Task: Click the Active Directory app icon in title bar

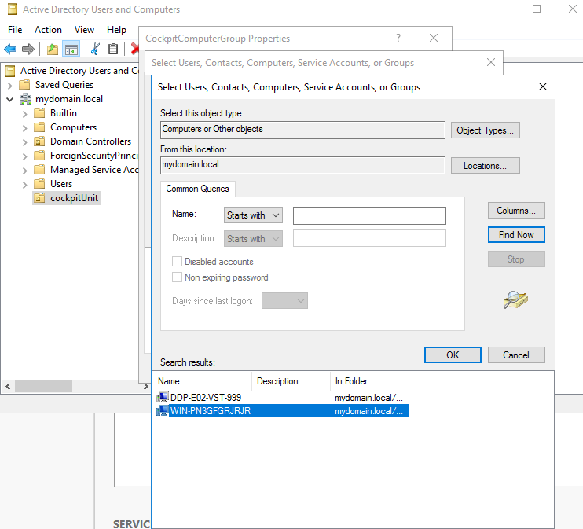Action: coord(13,9)
